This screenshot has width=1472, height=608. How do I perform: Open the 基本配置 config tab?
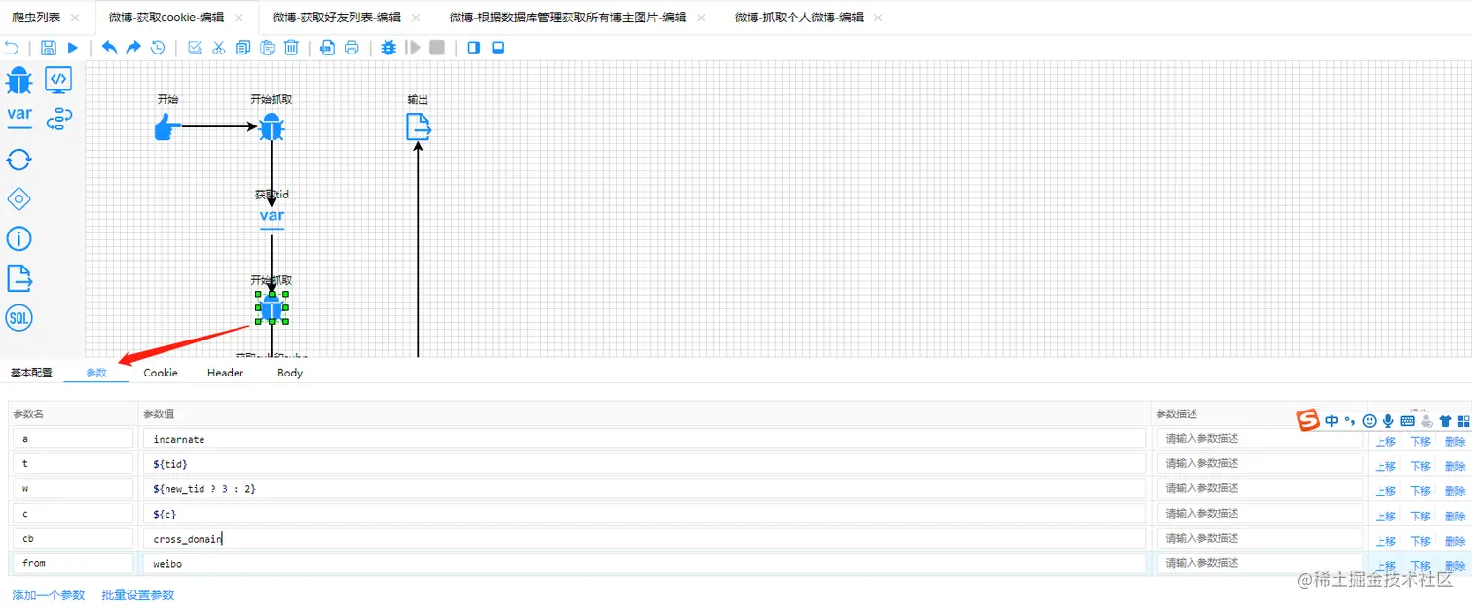pos(32,373)
